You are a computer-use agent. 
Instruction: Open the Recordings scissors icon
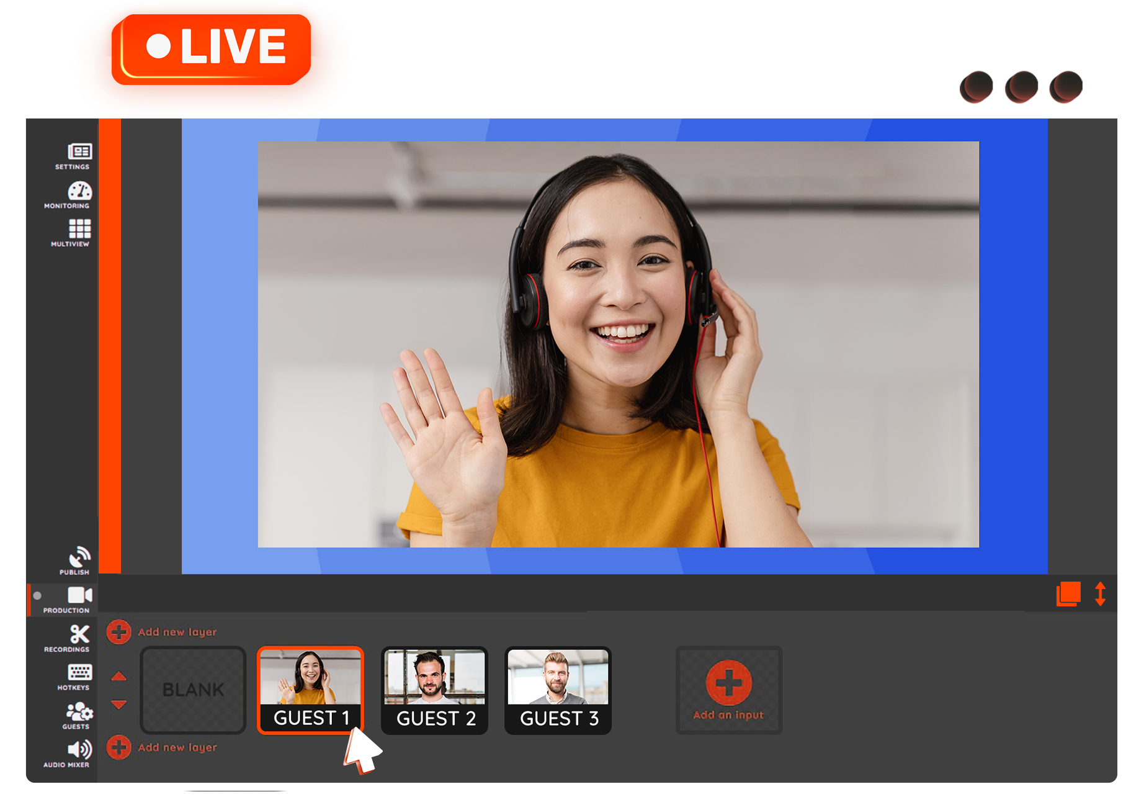click(x=79, y=634)
